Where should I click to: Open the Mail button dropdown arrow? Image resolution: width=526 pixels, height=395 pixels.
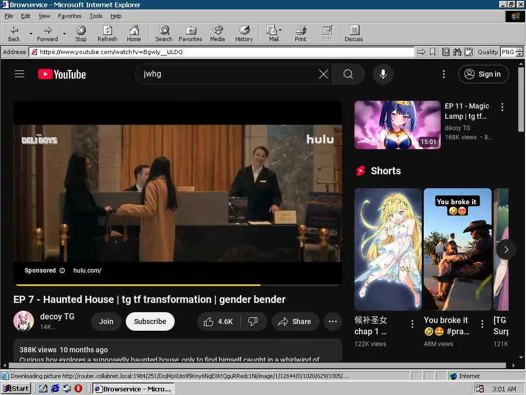tap(280, 30)
